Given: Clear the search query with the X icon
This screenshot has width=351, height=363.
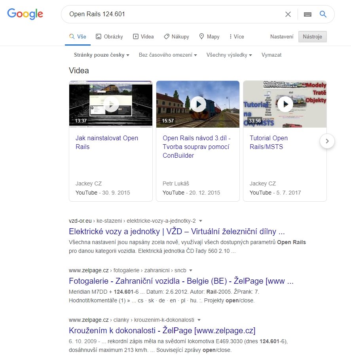Looking at the screenshot, I should coord(288,14).
